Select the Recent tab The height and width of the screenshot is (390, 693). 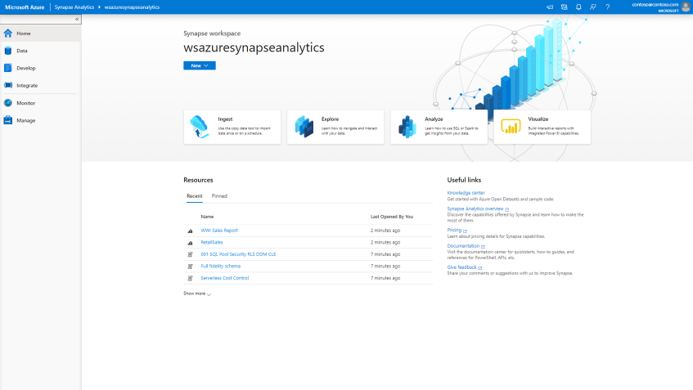pyautogui.click(x=194, y=196)
